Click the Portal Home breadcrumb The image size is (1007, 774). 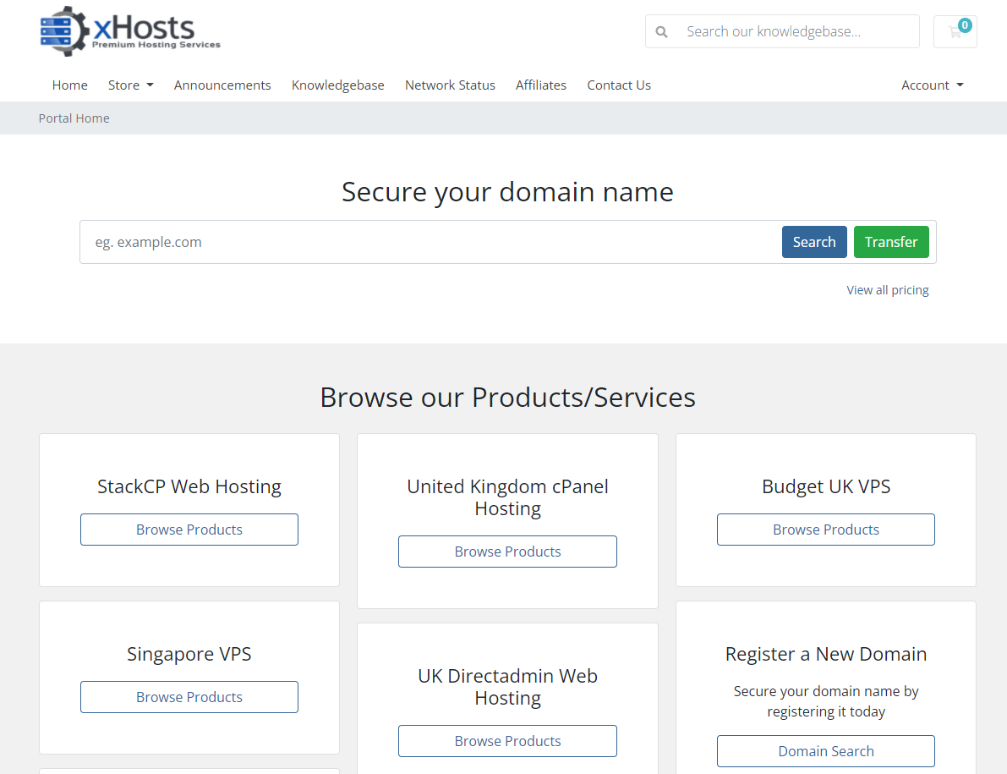[74, 118]
